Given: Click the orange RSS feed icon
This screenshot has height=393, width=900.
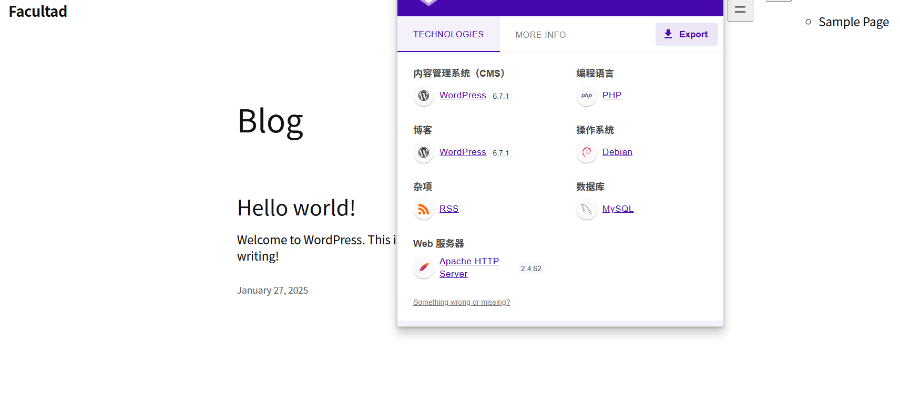Looking at the screenshot, I should (x=424, y=209).
